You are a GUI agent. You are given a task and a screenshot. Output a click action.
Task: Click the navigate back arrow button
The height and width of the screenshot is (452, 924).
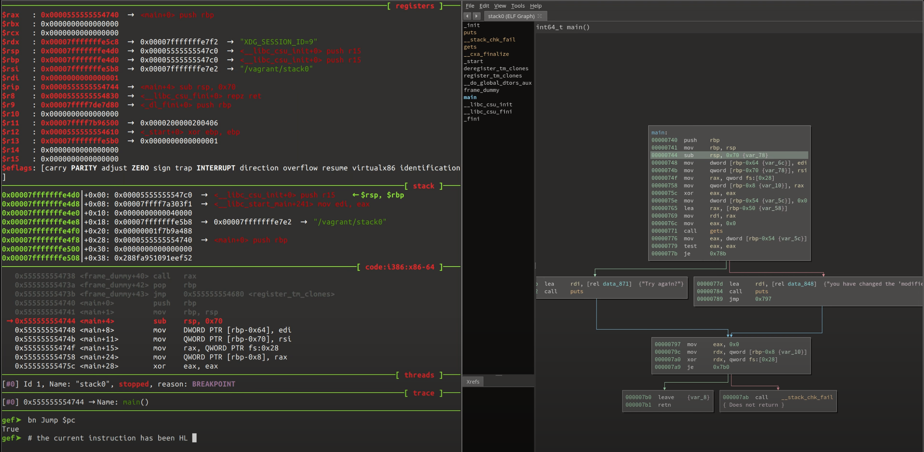(467, 16)
